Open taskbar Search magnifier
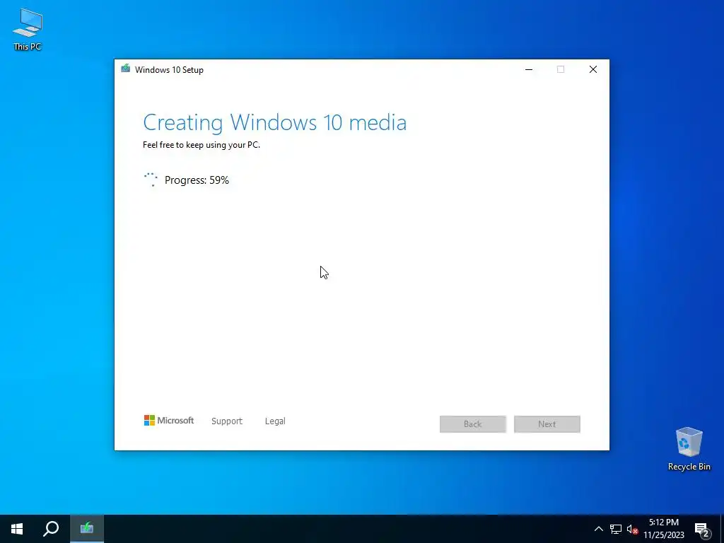This screenshot has height=543, width=724. pos(51,529)
